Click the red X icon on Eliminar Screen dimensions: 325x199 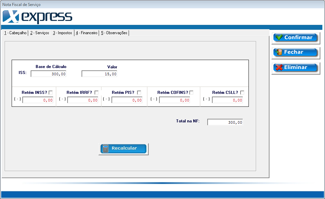pyautogui.click(x=279, y=67)
